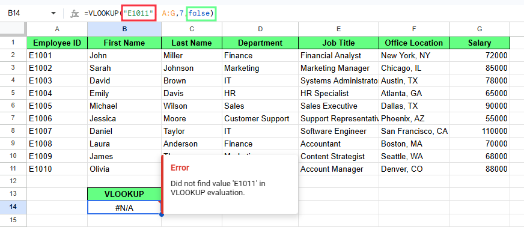
Task: Select the Sales department cell
Action: 260,106
